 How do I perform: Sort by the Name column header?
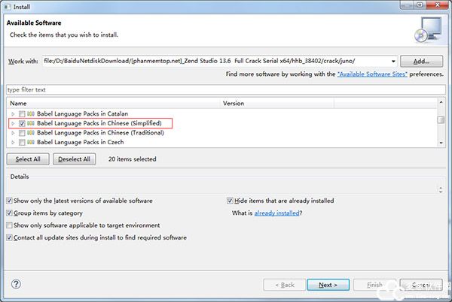pos(113,103)
